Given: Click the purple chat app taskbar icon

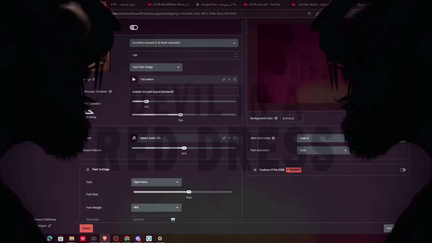Looking at the screenshot, I should 138,239.
